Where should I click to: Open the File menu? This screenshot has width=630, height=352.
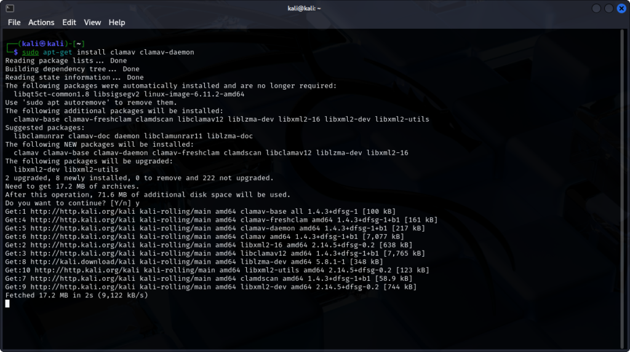click(14, 22)
